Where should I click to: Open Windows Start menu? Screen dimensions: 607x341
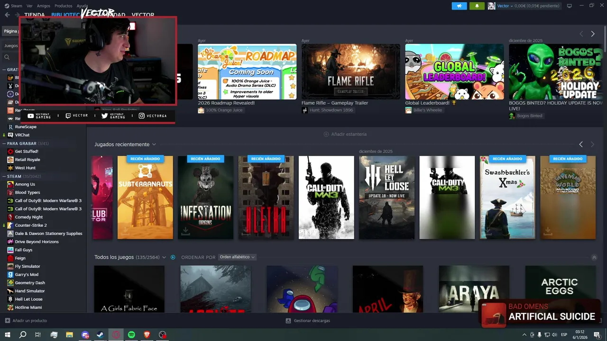coord(7,335)
